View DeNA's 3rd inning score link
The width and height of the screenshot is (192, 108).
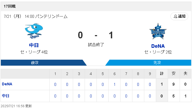(x=79, y=84)
